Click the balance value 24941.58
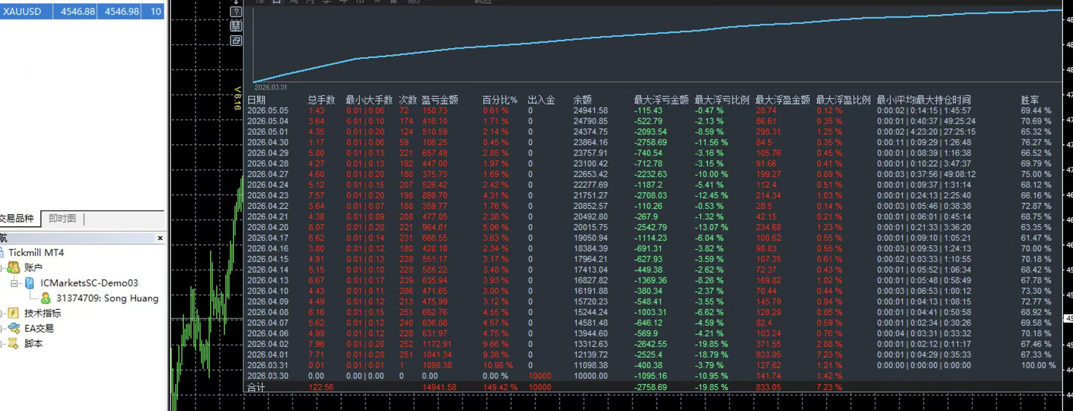This screenshot has height=411, width=1073. click(590, 111)
